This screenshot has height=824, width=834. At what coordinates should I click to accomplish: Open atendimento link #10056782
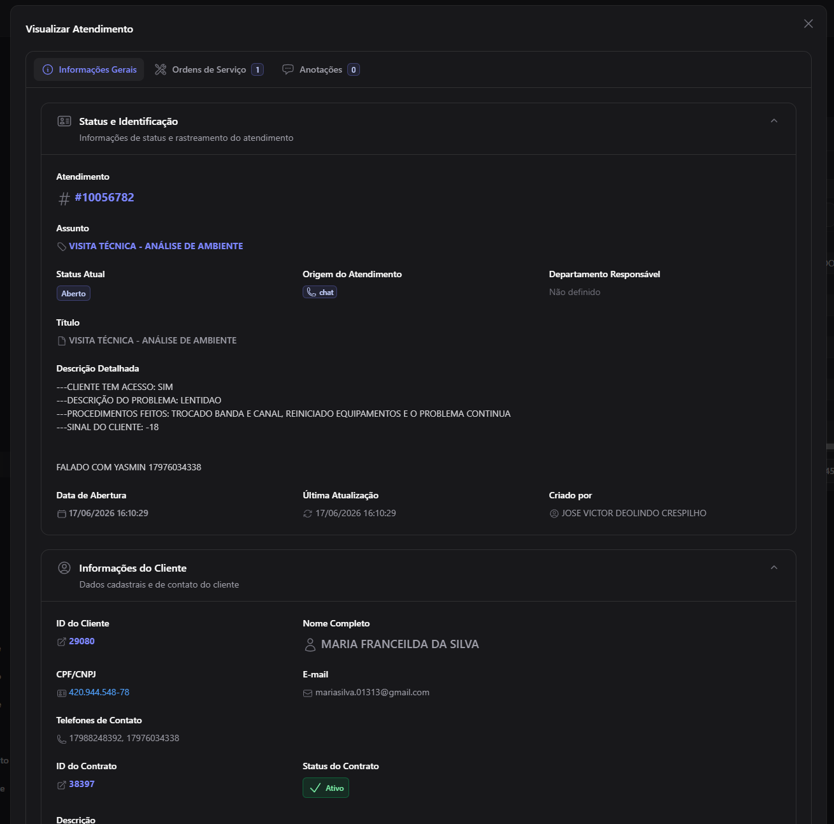click(104, 198)
